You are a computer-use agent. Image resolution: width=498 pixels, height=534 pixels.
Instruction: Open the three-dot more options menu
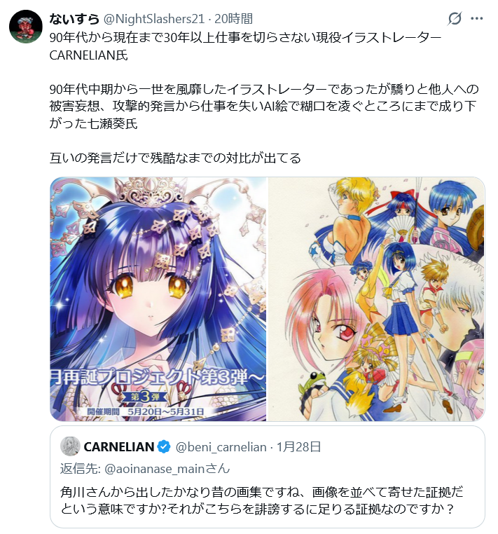pos(476,19)
